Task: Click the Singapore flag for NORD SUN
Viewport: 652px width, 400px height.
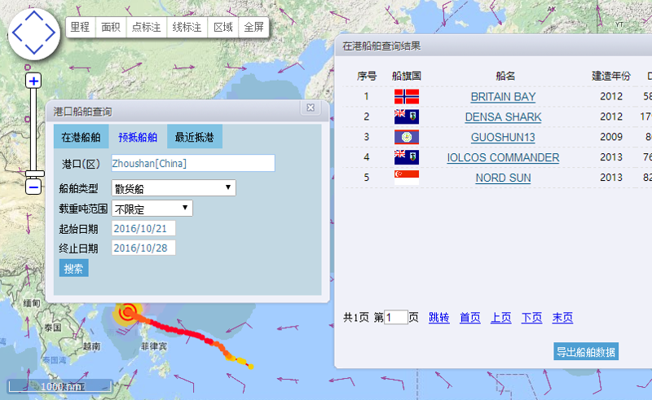Action: [x=406, y=177]
